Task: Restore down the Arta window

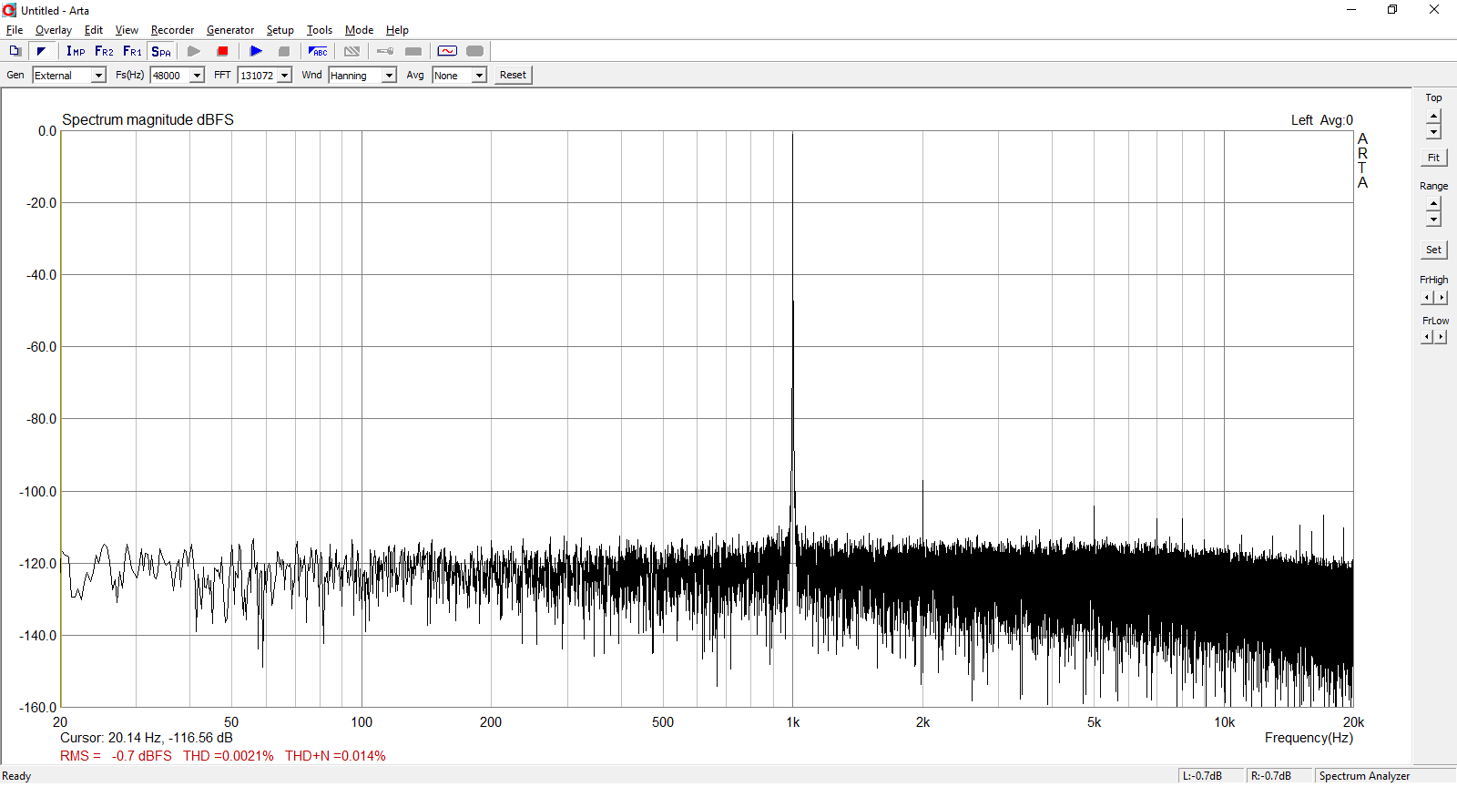Action: [1392, 10]
